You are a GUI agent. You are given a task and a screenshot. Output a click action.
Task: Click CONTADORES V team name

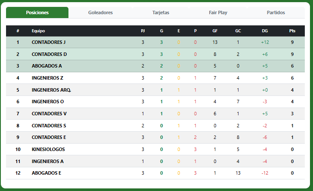[49, 114]
